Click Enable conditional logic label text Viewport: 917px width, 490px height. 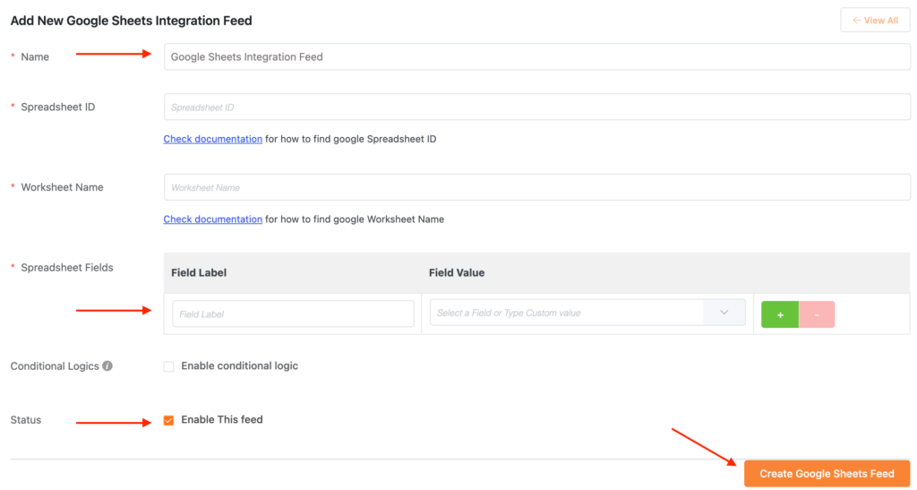coord(240,366)
